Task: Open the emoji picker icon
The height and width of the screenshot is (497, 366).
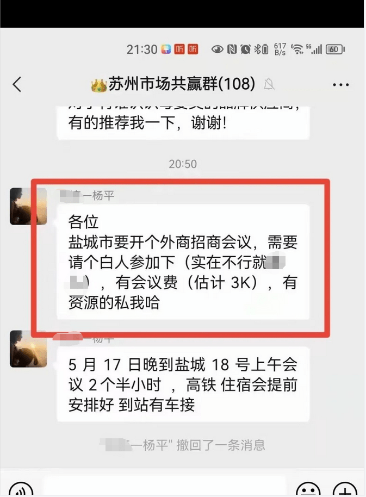Action: pos(308,489)
